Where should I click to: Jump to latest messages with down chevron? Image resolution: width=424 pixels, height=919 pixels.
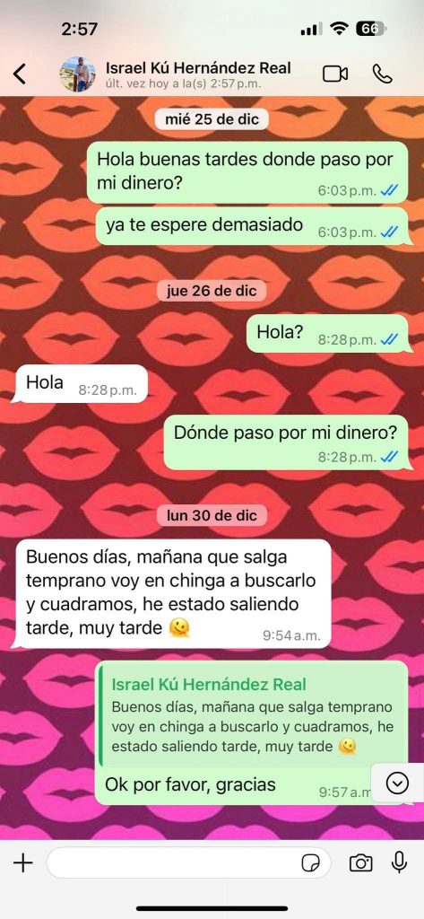[398, 783]
